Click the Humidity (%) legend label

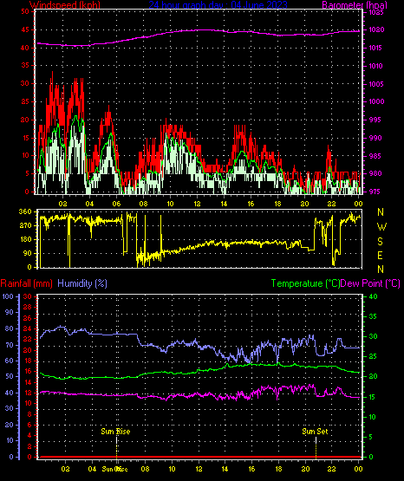[x=82, y=283]
